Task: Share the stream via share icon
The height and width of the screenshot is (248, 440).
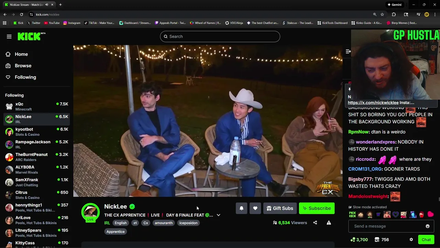Action: coord(315,223)
